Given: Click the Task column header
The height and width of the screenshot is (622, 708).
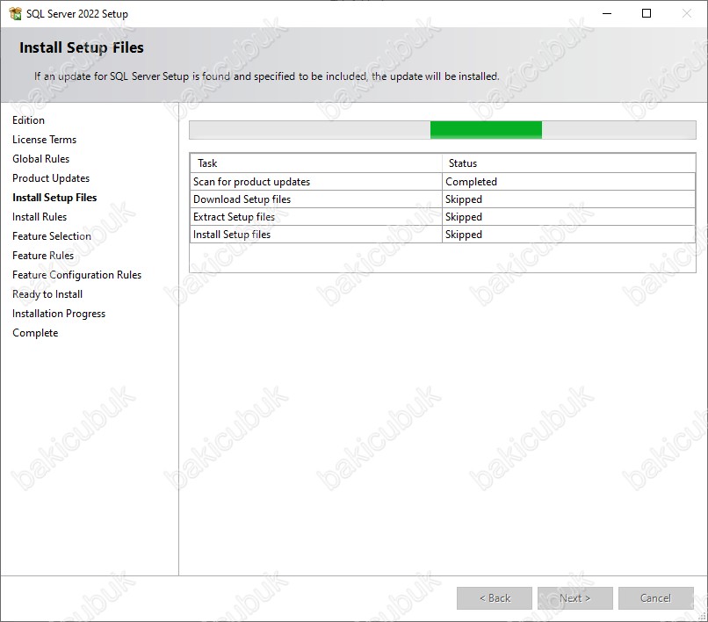Looking at the screenshot, I should [315, 163].
